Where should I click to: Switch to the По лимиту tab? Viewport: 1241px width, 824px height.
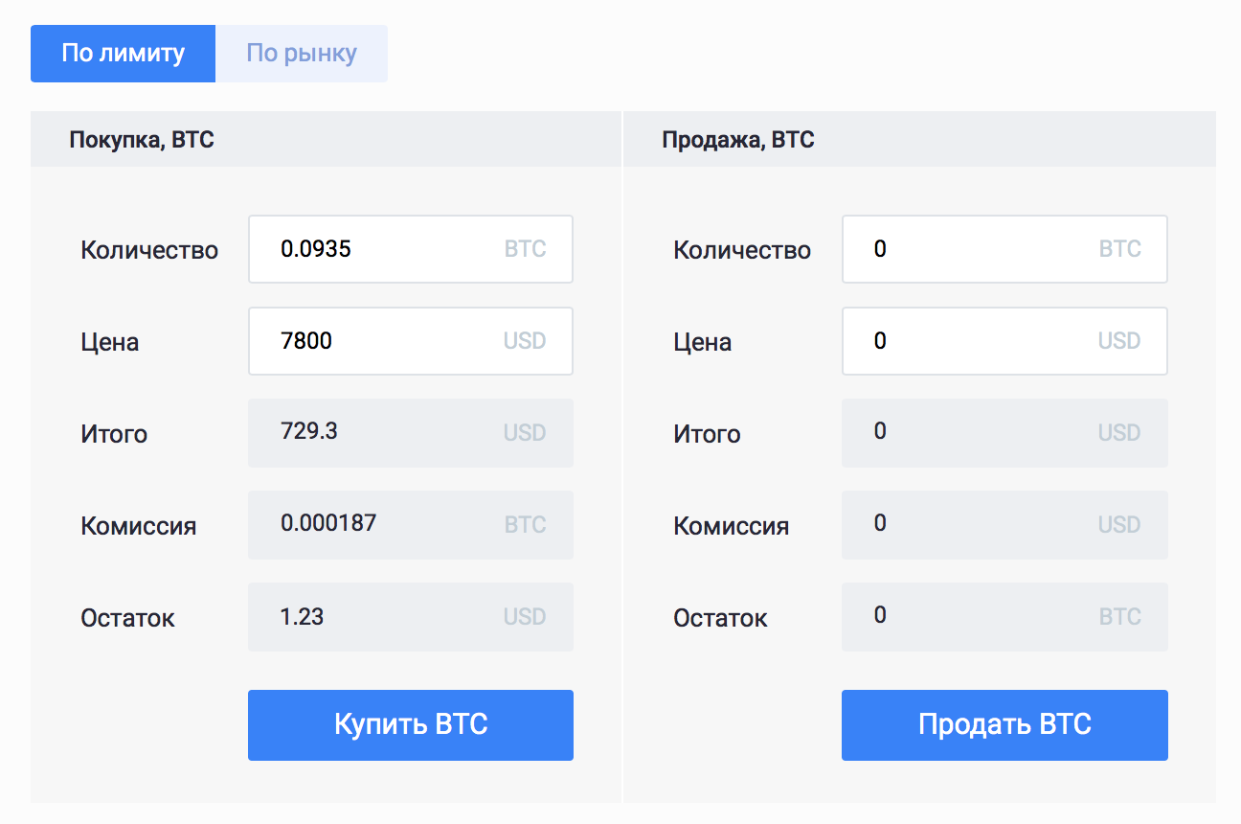tap(123, 54)
